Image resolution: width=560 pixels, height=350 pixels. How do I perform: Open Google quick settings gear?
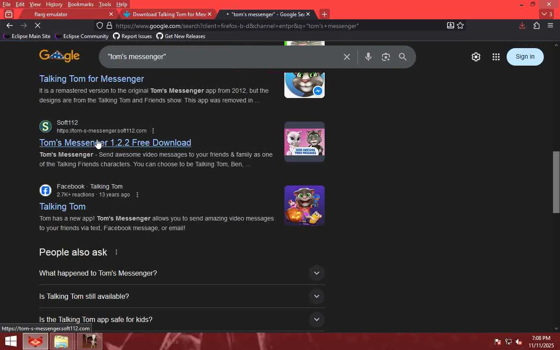476,57
